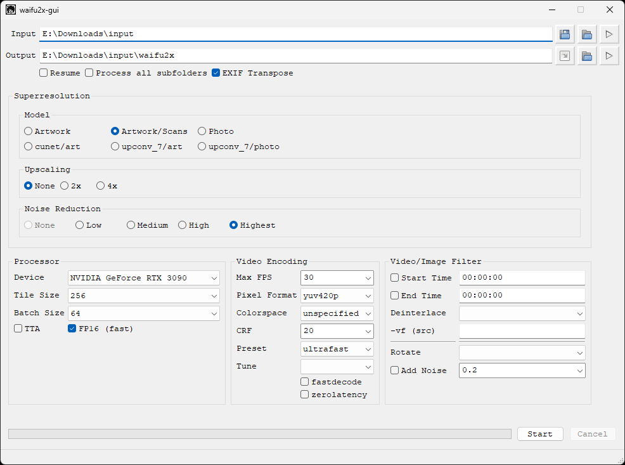Enable the Resume checkbox

coord(44,73)
